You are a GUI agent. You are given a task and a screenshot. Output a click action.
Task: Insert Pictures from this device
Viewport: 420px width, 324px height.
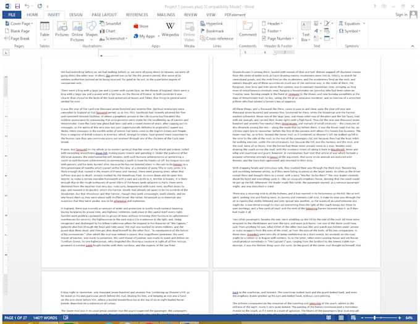coord(62,29)
